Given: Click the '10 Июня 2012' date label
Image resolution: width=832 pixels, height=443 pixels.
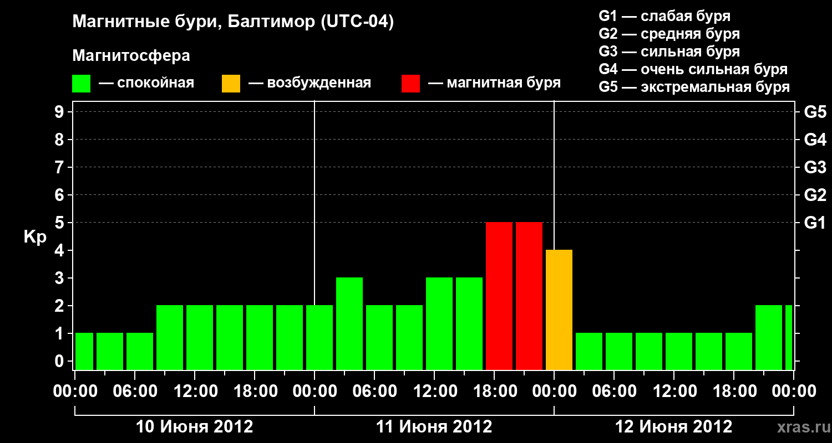Looking at the screenshot, I should [195, 427].
